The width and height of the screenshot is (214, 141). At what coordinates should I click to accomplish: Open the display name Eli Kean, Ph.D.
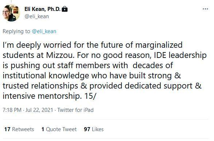pyautogui.click(x=42, y=9)
